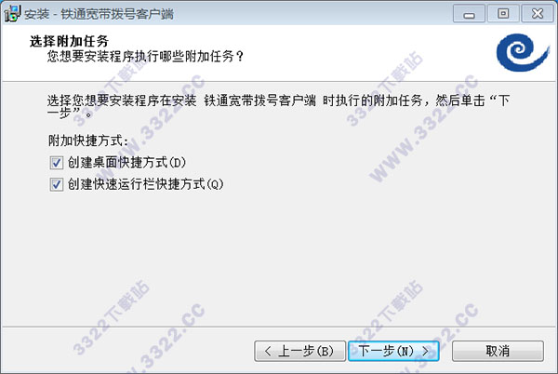Viewport: 558px width, 374px height.
Task: Click the instruction paragraph about 铁通宽带拨号客户端
Action: point(279,106)
